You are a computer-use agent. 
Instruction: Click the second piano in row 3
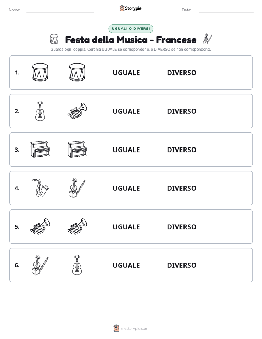(77, 149)
